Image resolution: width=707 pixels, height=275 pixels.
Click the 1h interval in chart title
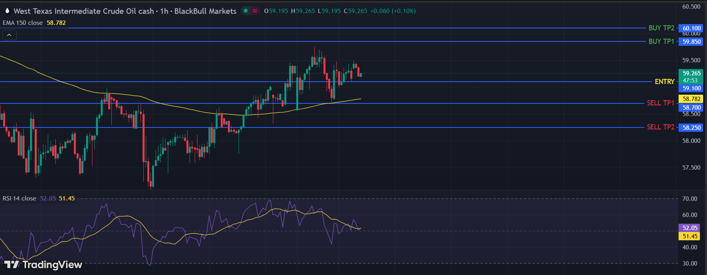coord(164,11)
